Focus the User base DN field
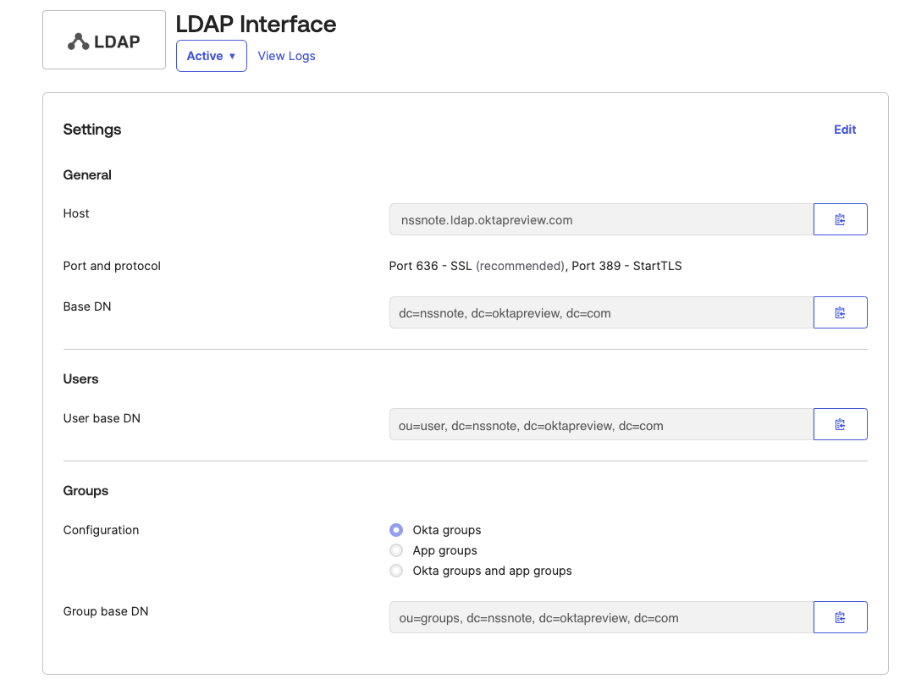 (x=600, y=423)
